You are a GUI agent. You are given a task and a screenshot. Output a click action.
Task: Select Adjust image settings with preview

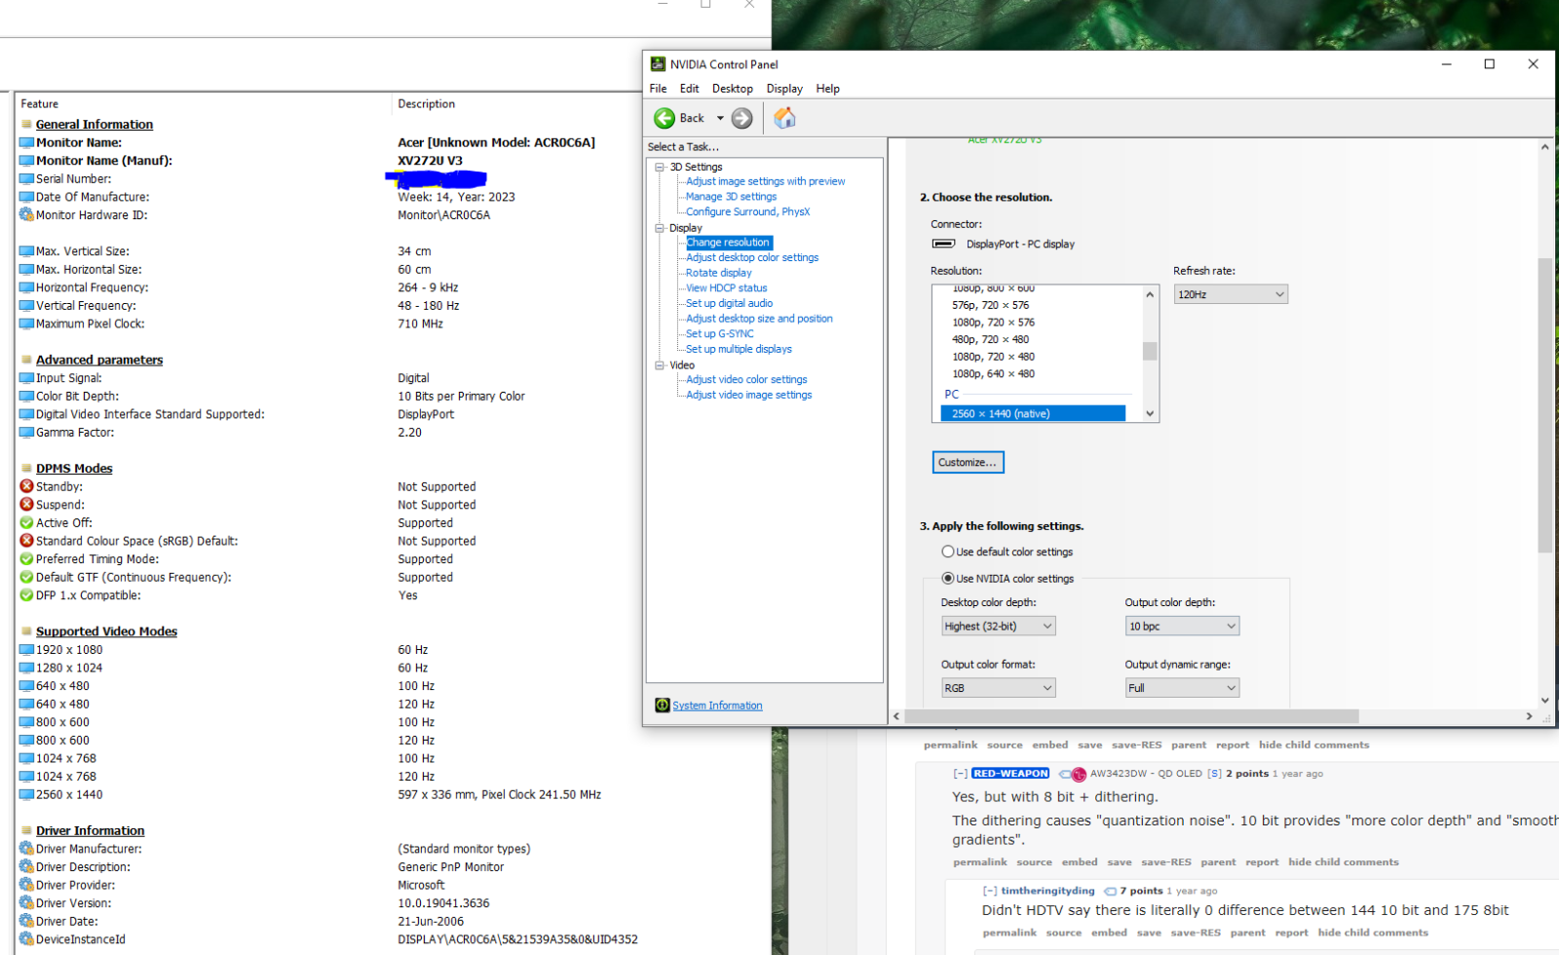click(x=766, y=181)
